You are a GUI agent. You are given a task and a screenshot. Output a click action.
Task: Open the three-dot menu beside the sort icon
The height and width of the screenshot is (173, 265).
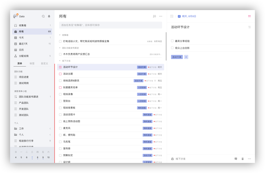[x=161, y=16]
